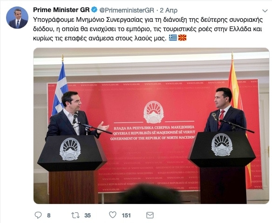Open the press conference photo

(x=151, y=126)
